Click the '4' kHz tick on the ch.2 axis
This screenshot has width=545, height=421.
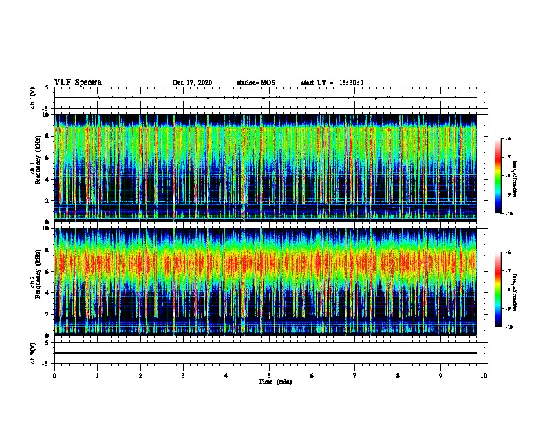click(x=48, y=293)
